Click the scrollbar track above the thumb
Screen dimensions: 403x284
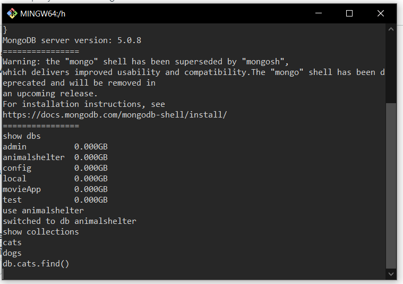coord(391,64)
